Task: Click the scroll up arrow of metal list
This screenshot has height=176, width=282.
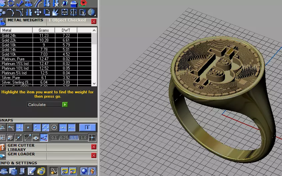Action: click(94, 30)
